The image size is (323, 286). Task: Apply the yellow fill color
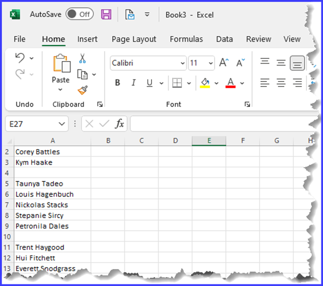(x=204, y=83)
